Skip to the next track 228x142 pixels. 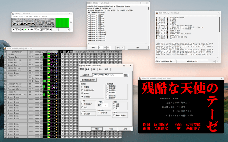[x=31, y=30]
